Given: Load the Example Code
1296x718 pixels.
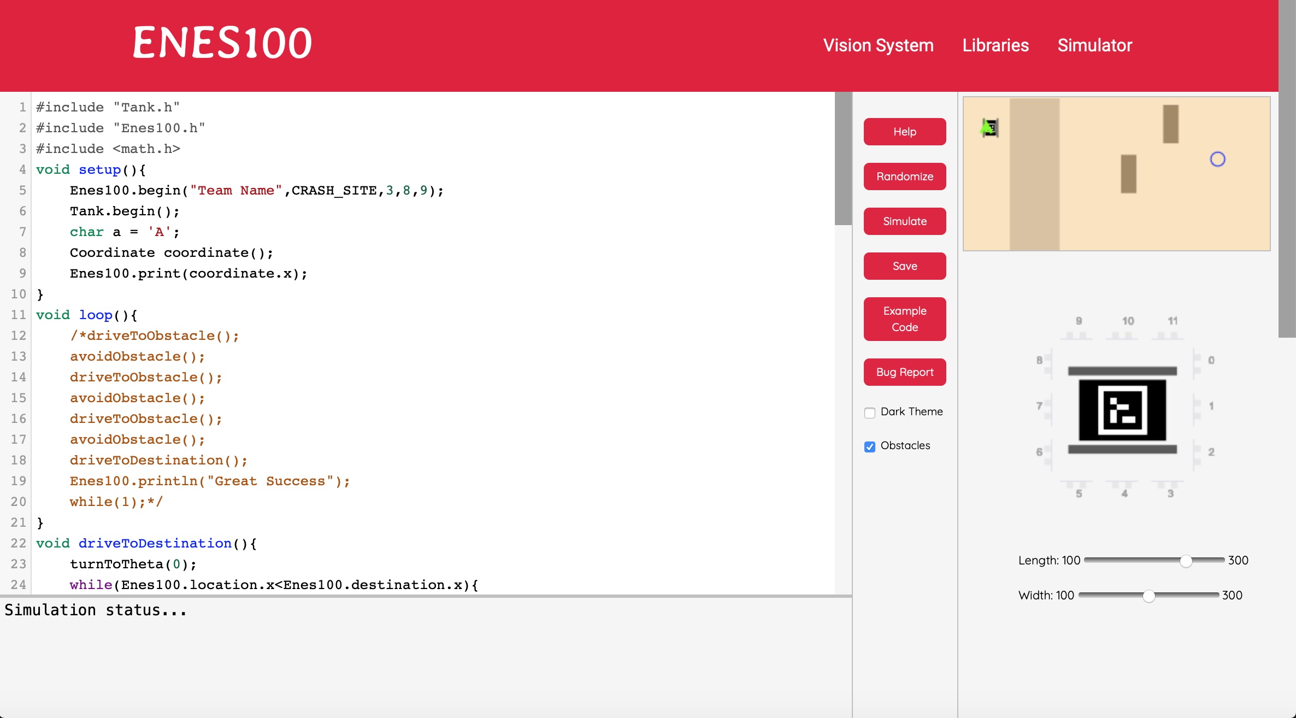Looking at the screenshot, I should tap(904, 319).
